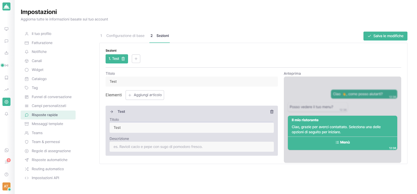
Task: Open the conversations chat bubble icon
Action: [7, 41]
